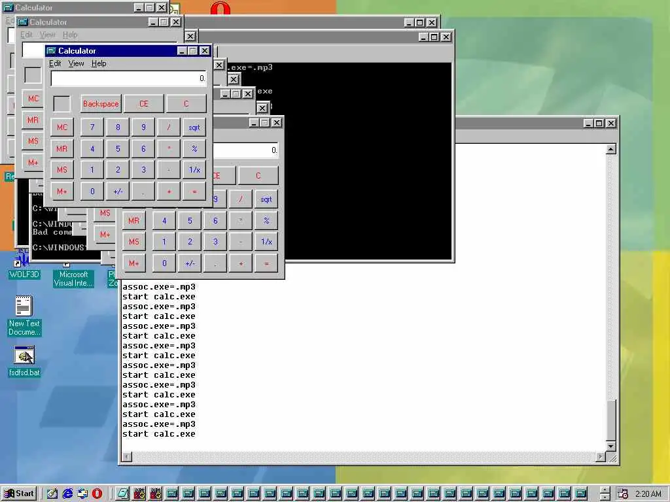
Task: Click Task Scheduler tray icon
Action: coord(623,494)
